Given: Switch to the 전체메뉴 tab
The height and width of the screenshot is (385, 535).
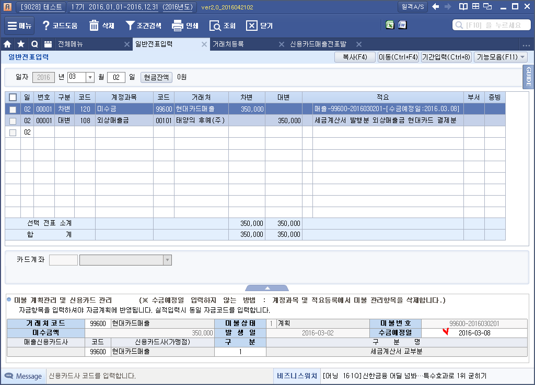Looking at the screenshot, I should pos(71,44).
